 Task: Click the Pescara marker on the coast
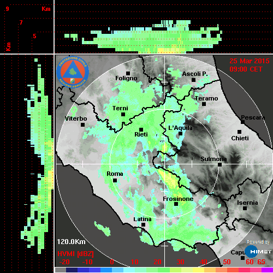pyautogui.click(x=243, y=122)
